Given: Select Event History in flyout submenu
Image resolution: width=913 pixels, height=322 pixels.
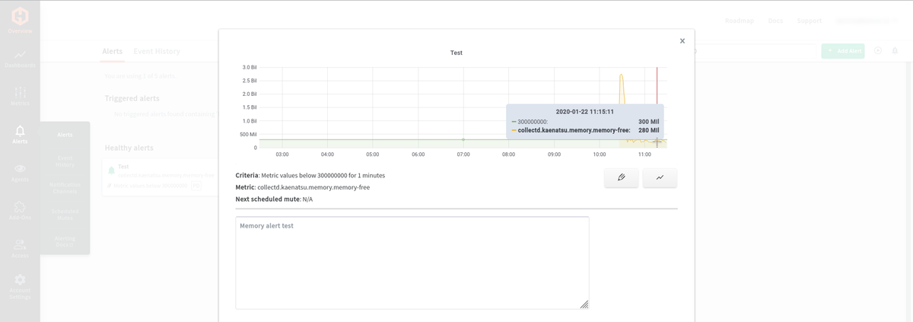Looking at the screenshot, I should coord(65,161).
